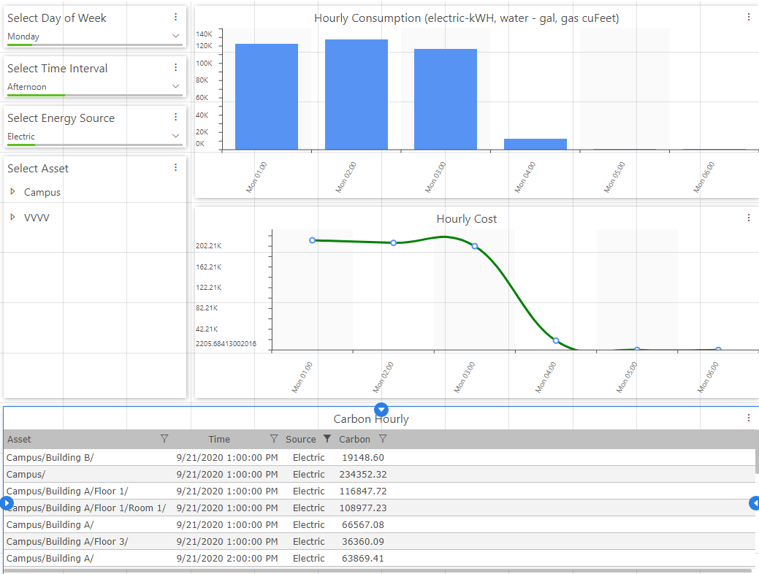This screenshot has height=574, width=759.
Task: Click carbon value 234352.32
Action: pyautogui.click(x=363, y=474)
